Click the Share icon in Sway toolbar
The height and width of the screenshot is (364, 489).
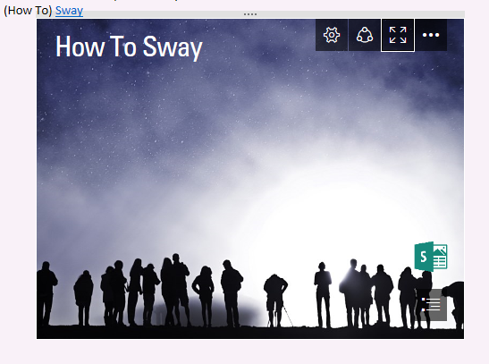click(364, 35)
